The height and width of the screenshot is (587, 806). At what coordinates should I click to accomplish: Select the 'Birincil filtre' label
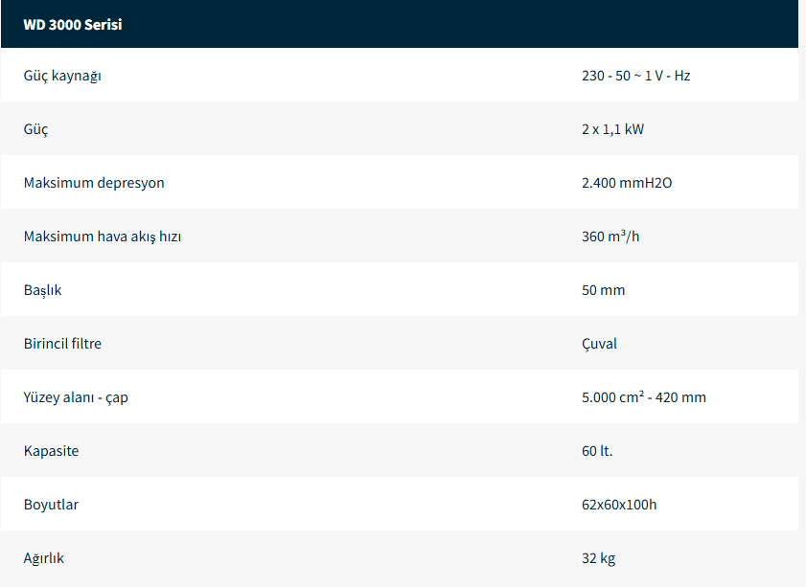(x=62, y=344)
